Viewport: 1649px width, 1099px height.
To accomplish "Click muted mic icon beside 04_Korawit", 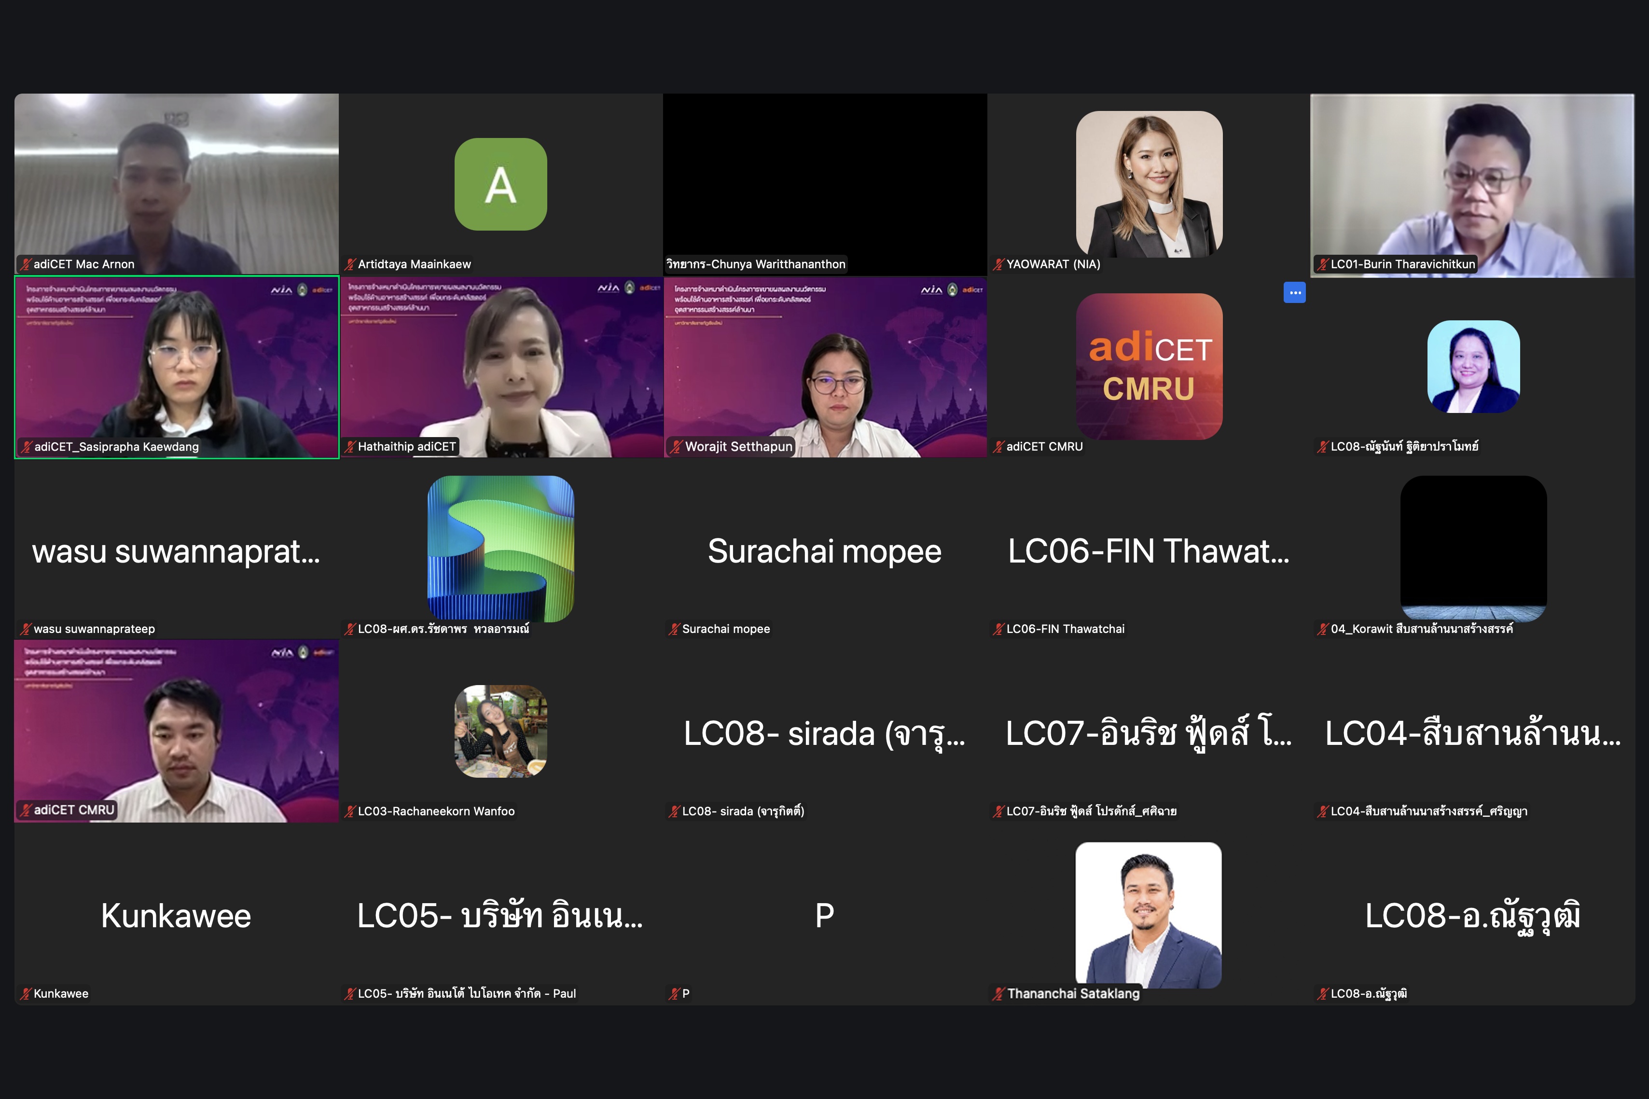I will (1322, 629).
